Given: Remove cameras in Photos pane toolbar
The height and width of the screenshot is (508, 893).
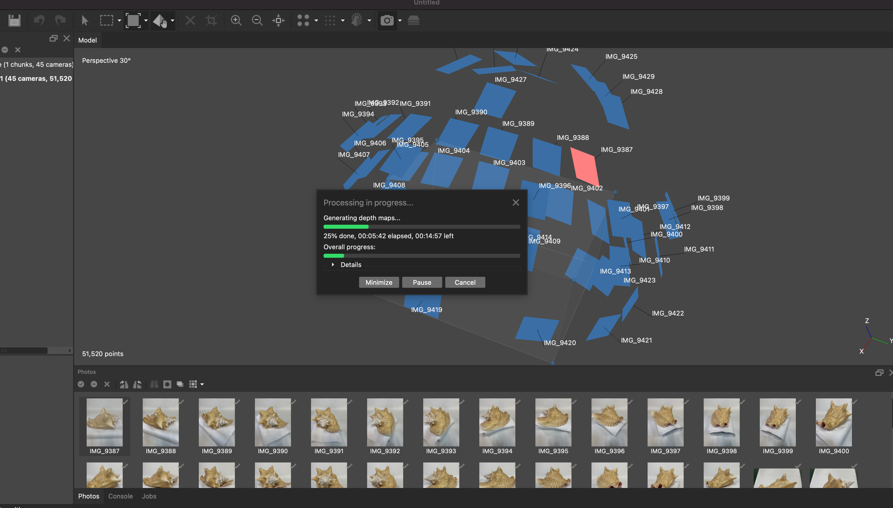Looking at the screenshot, I should (x=107, y=384).
